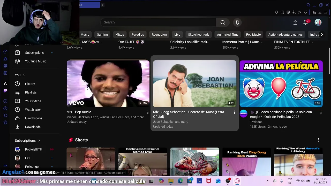Open GX sidebar history clock icon
The width and height of the screenshot is (331, 186).
pos(5,108)
